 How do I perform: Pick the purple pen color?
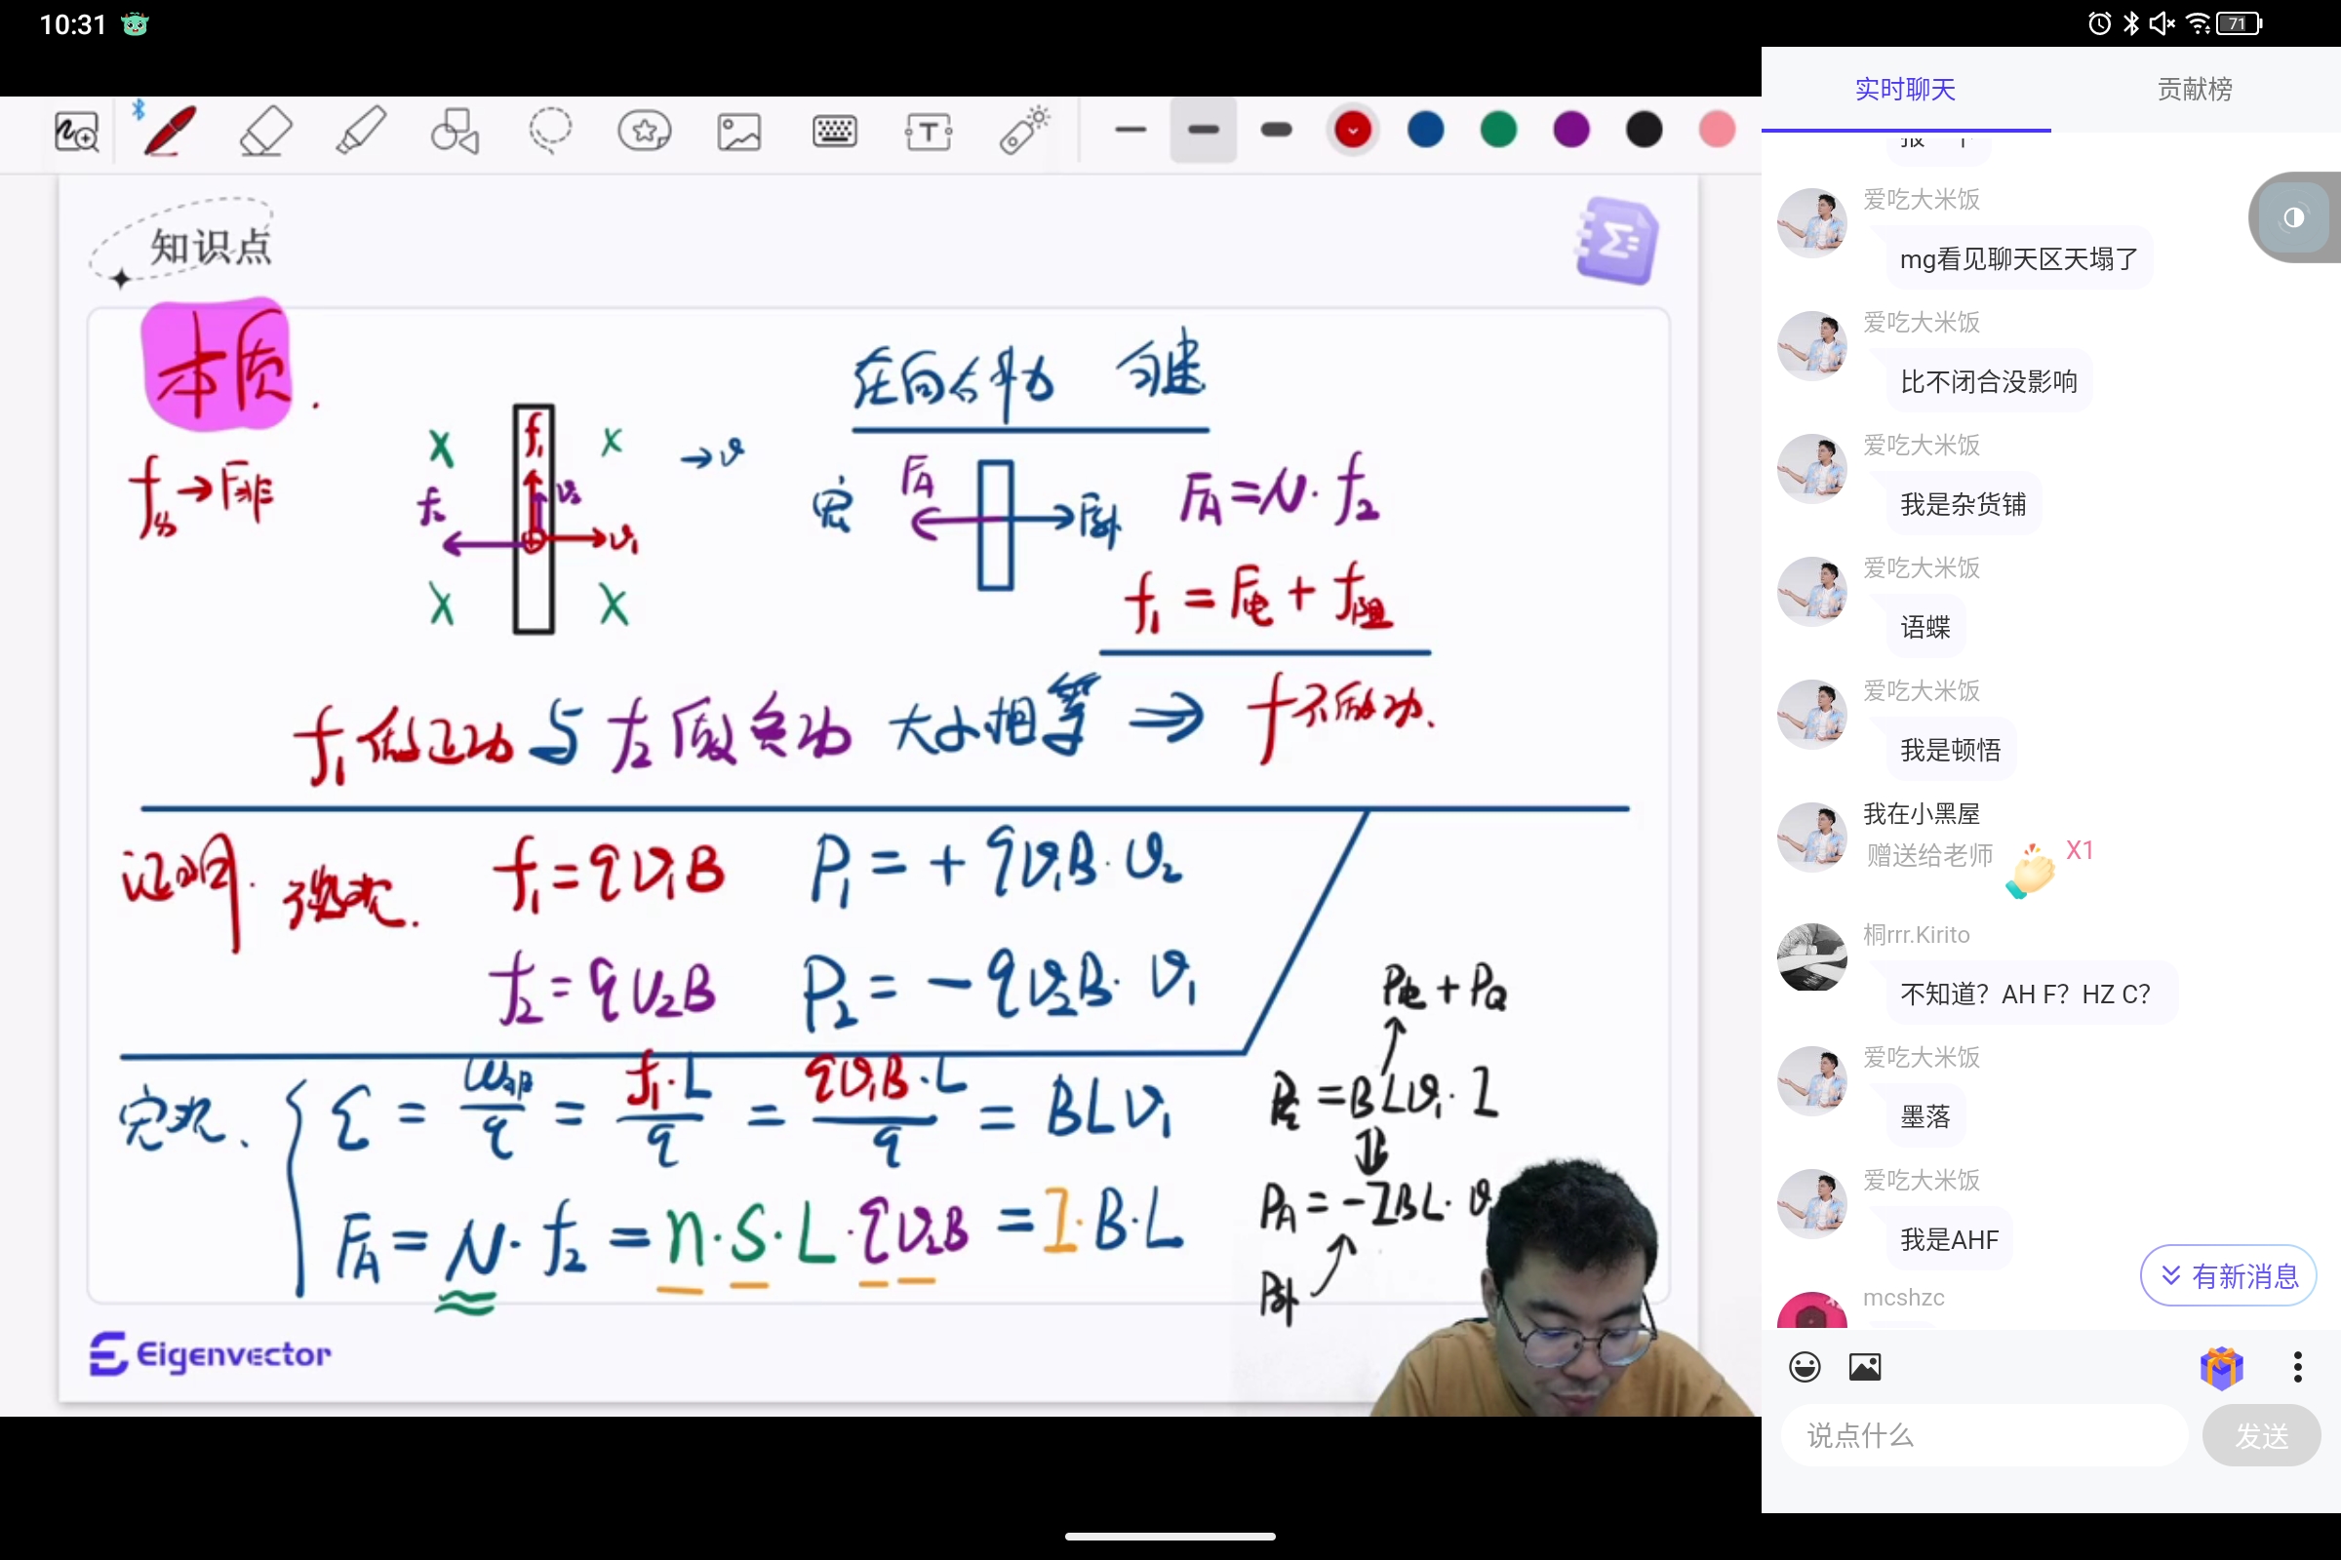point(1570,130)
